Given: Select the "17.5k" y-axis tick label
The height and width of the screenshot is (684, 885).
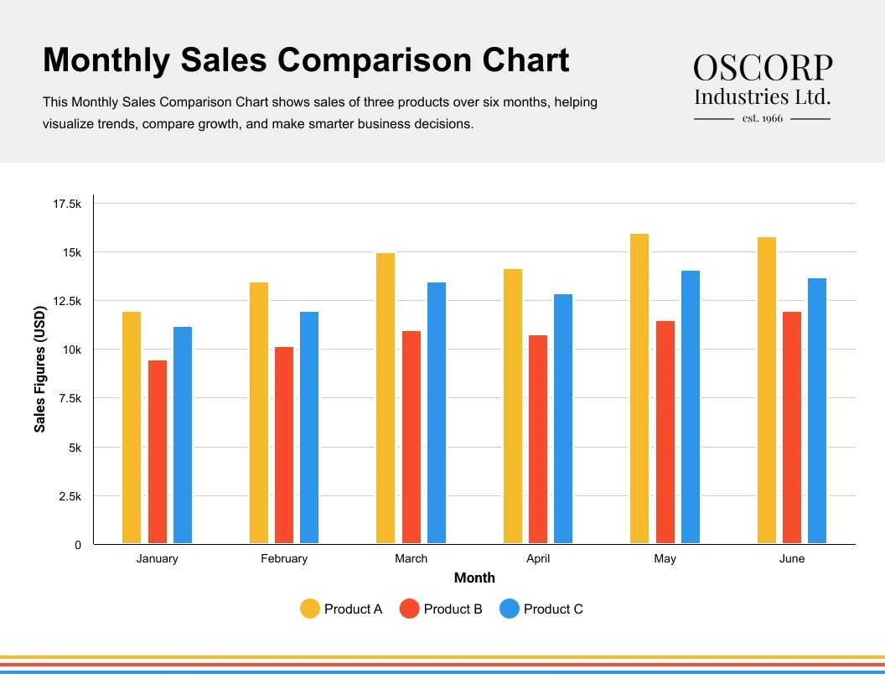Looking at the screenshot, I should click(x=67, y=204).
